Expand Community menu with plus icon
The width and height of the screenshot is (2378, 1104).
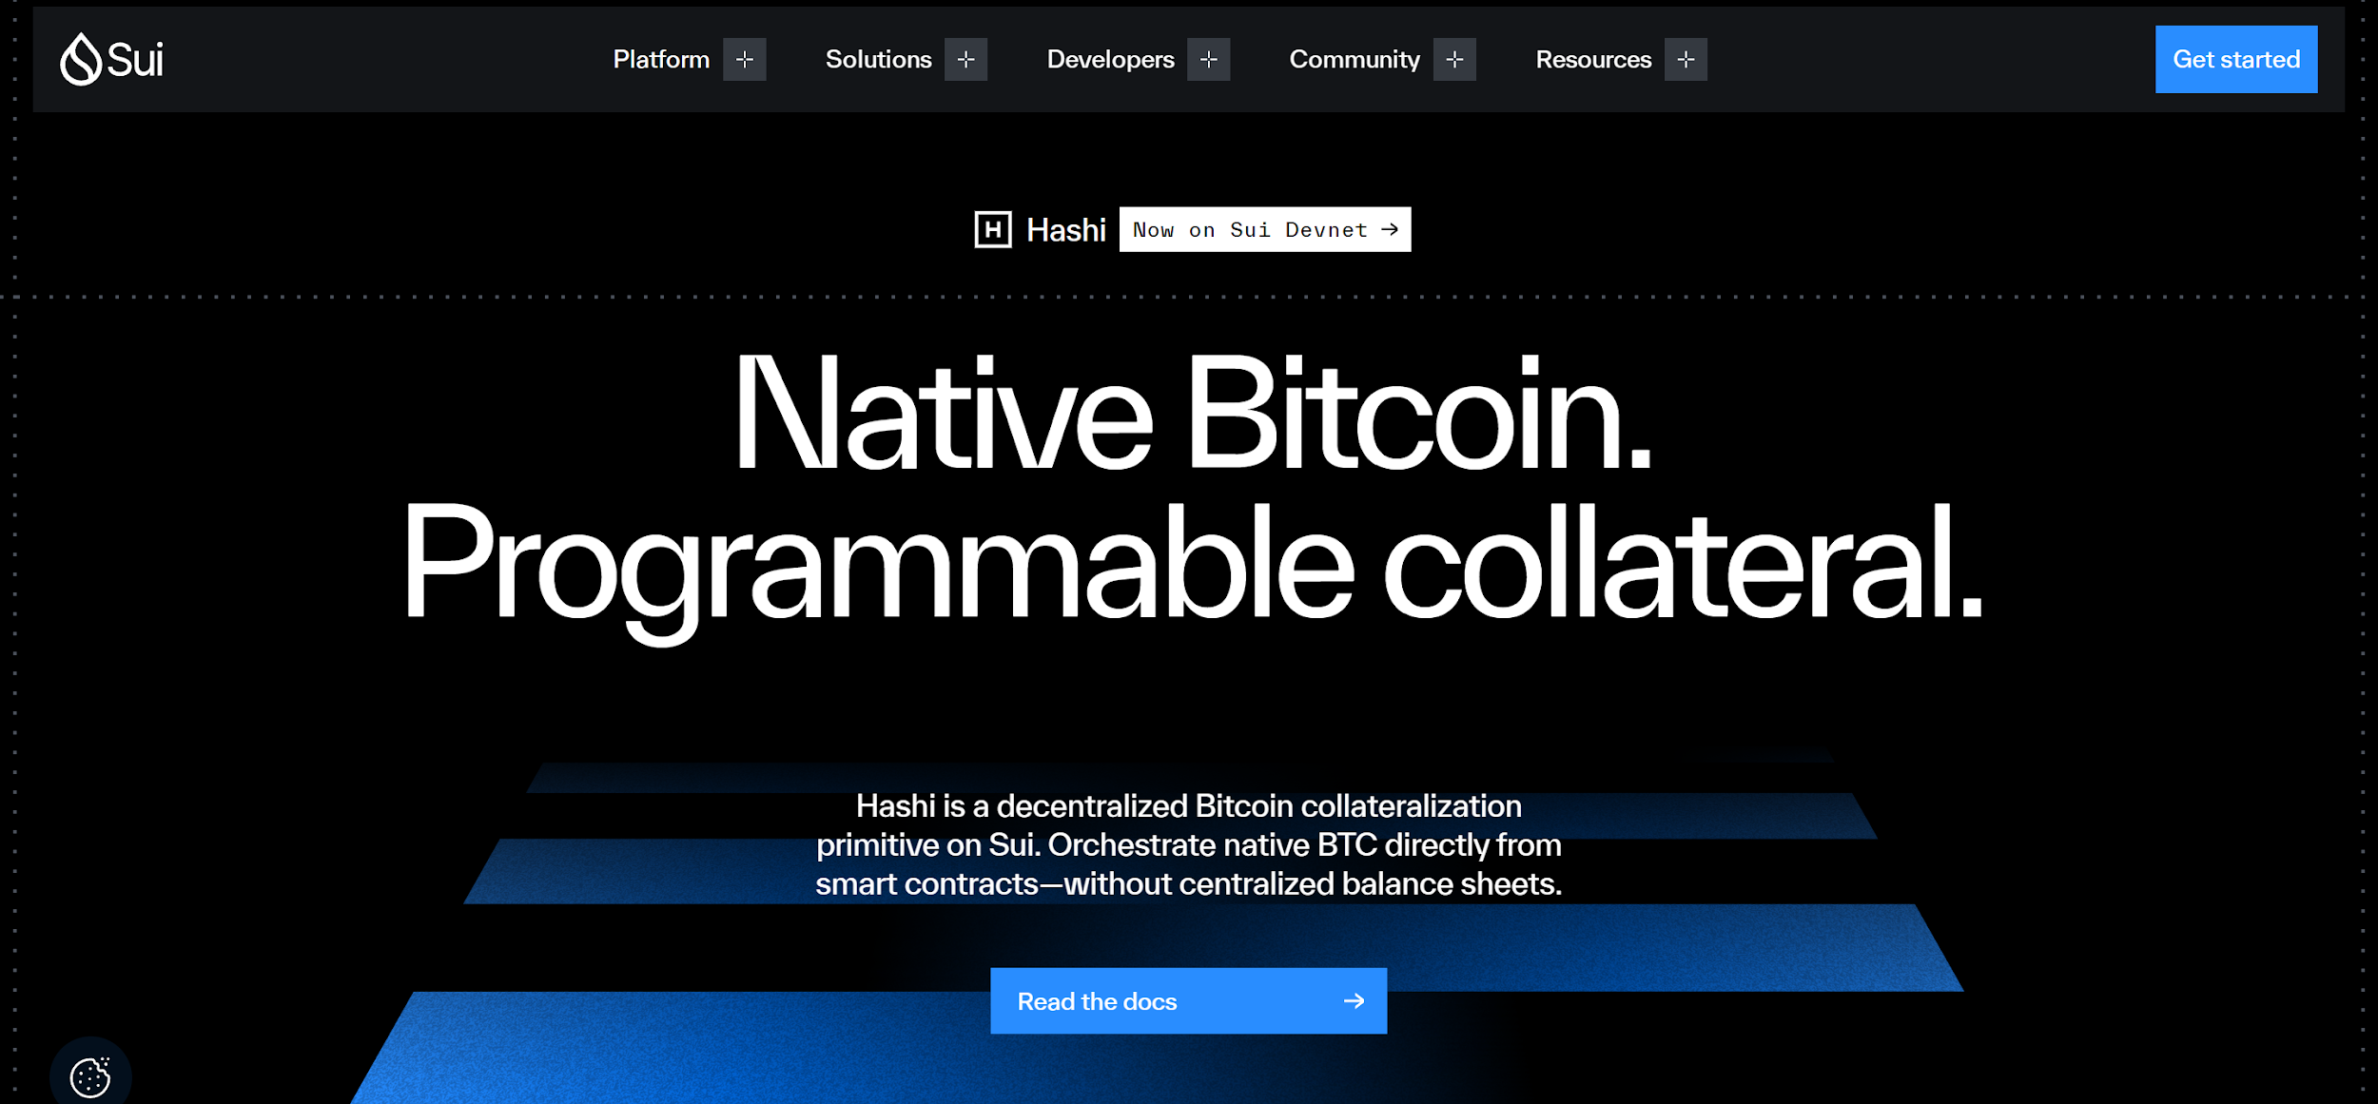pos(1454,59)
